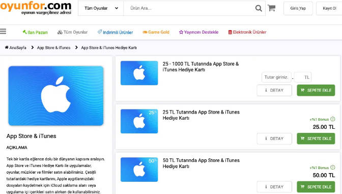This screenshot has height=194, width=342.
Task: Go to AnaSayfa breadcrumb
Action: pos(15,47)
